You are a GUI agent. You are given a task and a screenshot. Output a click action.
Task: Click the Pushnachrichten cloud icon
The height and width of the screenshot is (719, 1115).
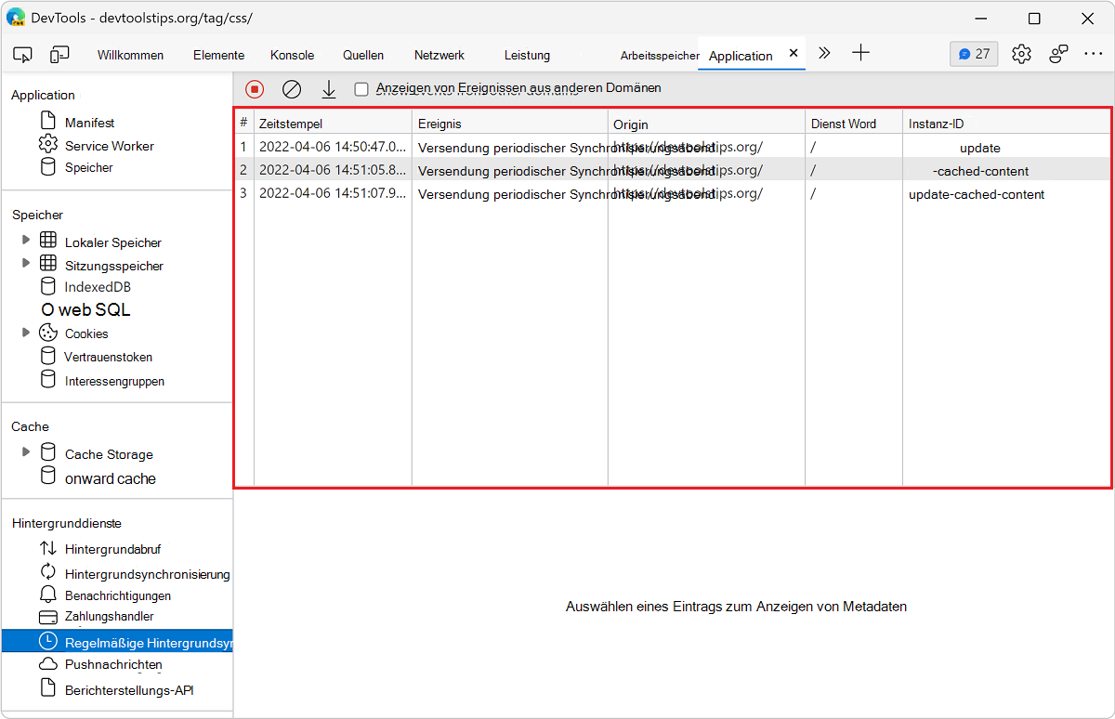(48, 664)
